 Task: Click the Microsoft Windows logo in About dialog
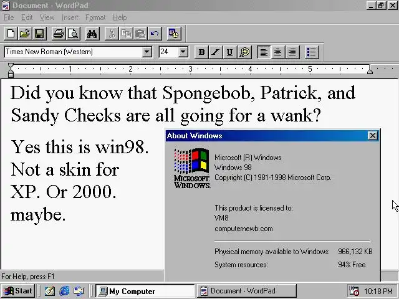(192, 168)
